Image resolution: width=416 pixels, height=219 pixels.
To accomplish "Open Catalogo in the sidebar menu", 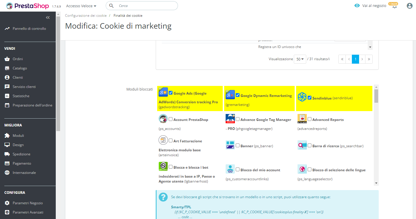I will 20,68.
